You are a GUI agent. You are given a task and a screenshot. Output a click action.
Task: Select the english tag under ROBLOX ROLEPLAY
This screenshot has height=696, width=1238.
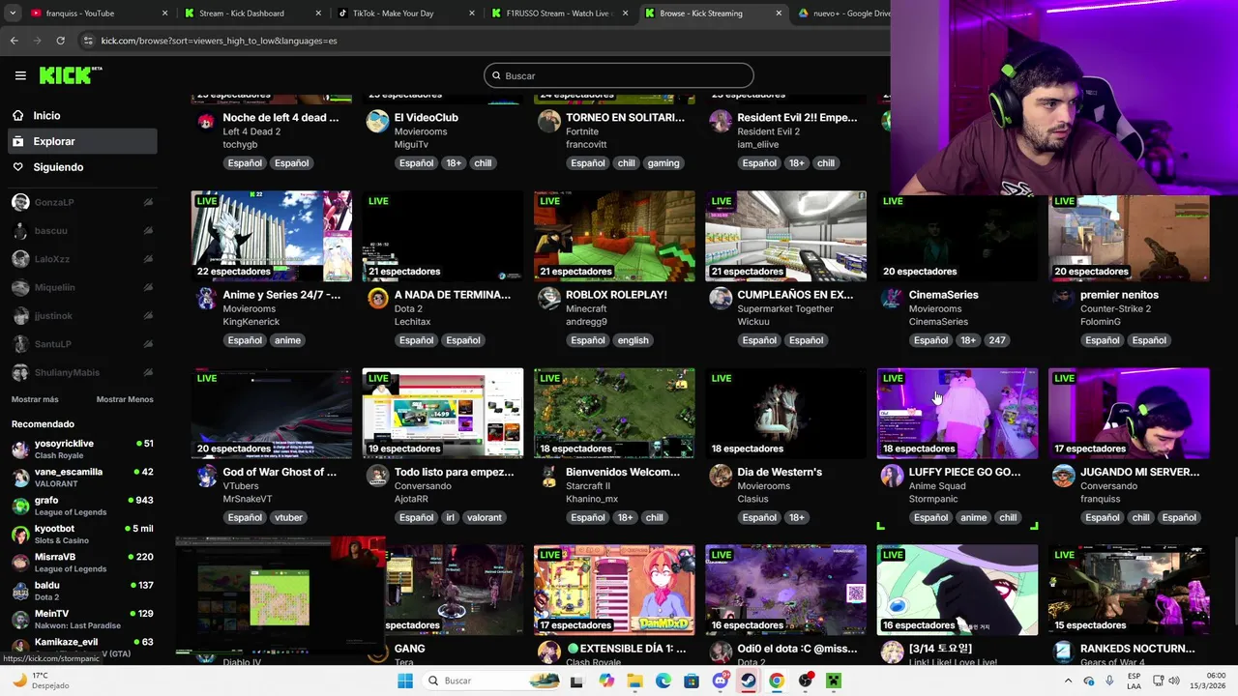pyautogui.click(x=633, y=340)
